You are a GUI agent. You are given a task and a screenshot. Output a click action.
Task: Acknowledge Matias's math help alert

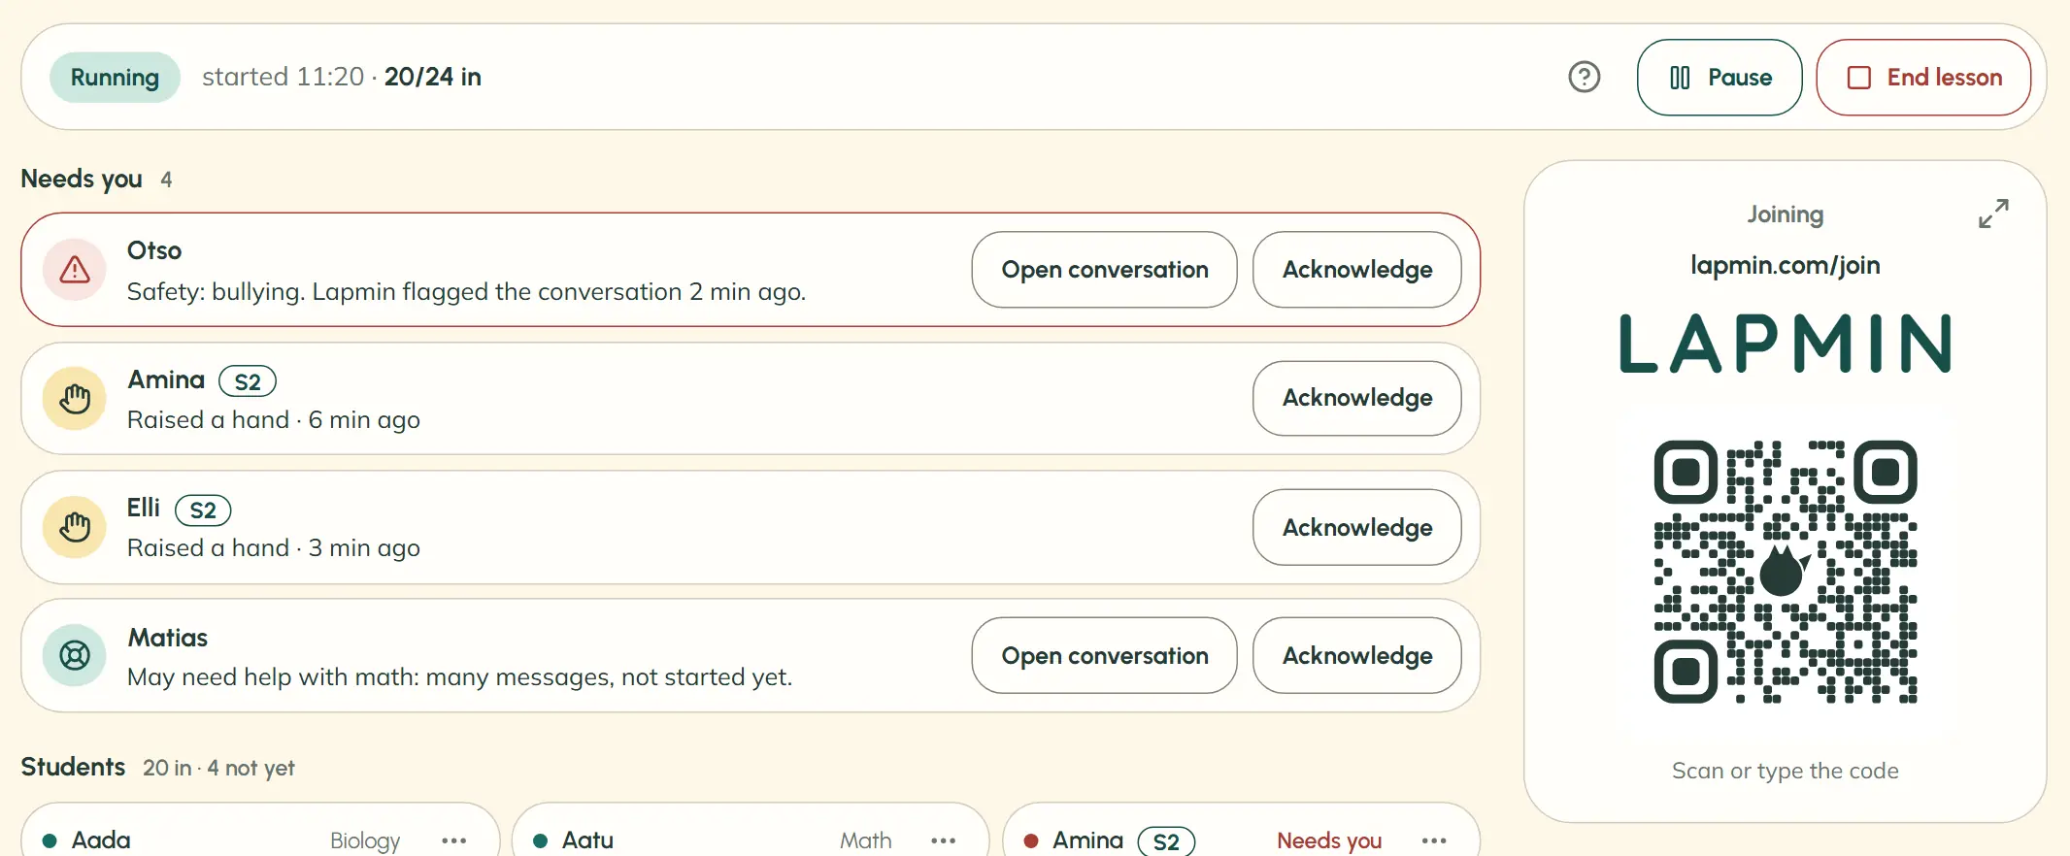click(1357, 655)
